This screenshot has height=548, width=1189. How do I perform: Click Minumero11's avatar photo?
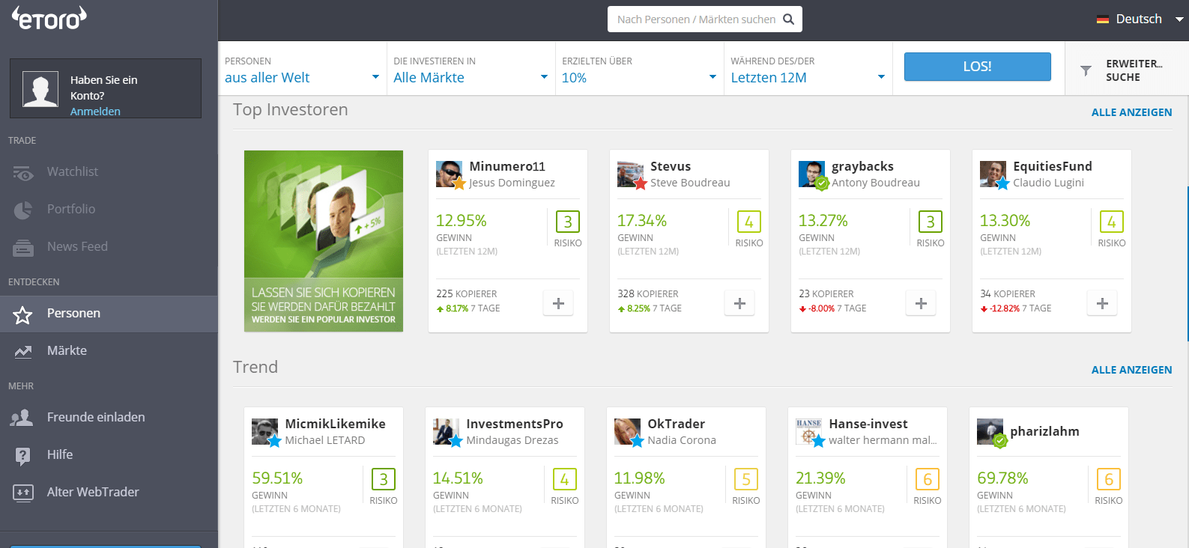coord(450,174)
